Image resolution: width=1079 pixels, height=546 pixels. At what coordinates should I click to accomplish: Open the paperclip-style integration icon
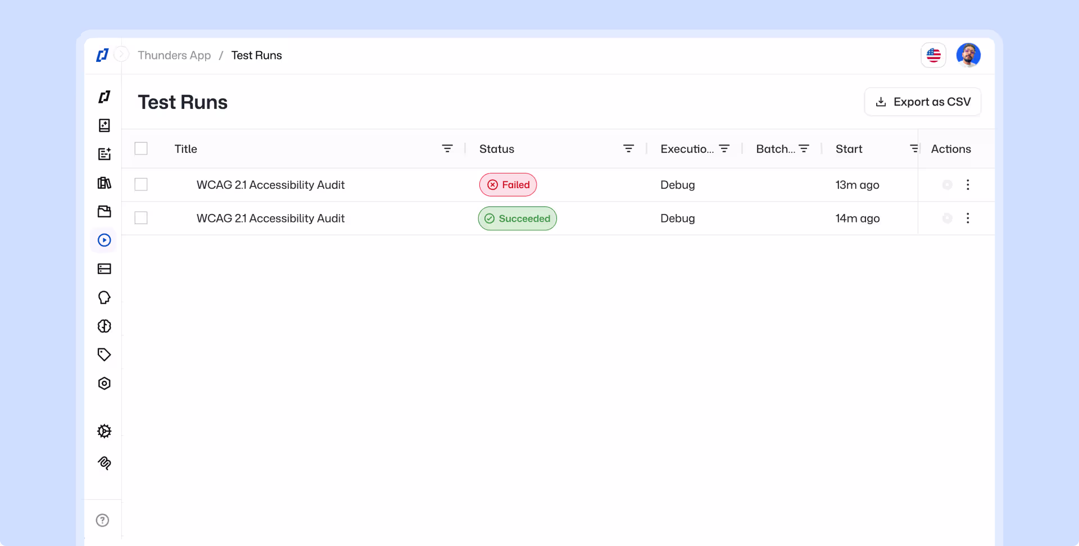(105, 463)
